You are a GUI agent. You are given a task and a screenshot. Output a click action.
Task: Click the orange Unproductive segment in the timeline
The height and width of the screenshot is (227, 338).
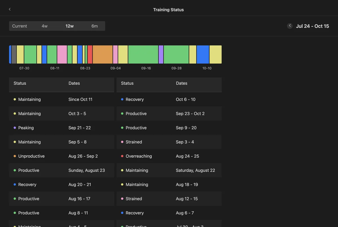coord(103,54)
